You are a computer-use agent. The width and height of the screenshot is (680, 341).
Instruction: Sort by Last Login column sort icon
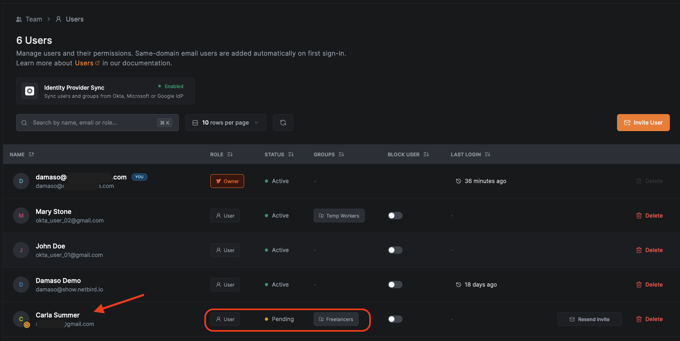(x=487, y=154)
